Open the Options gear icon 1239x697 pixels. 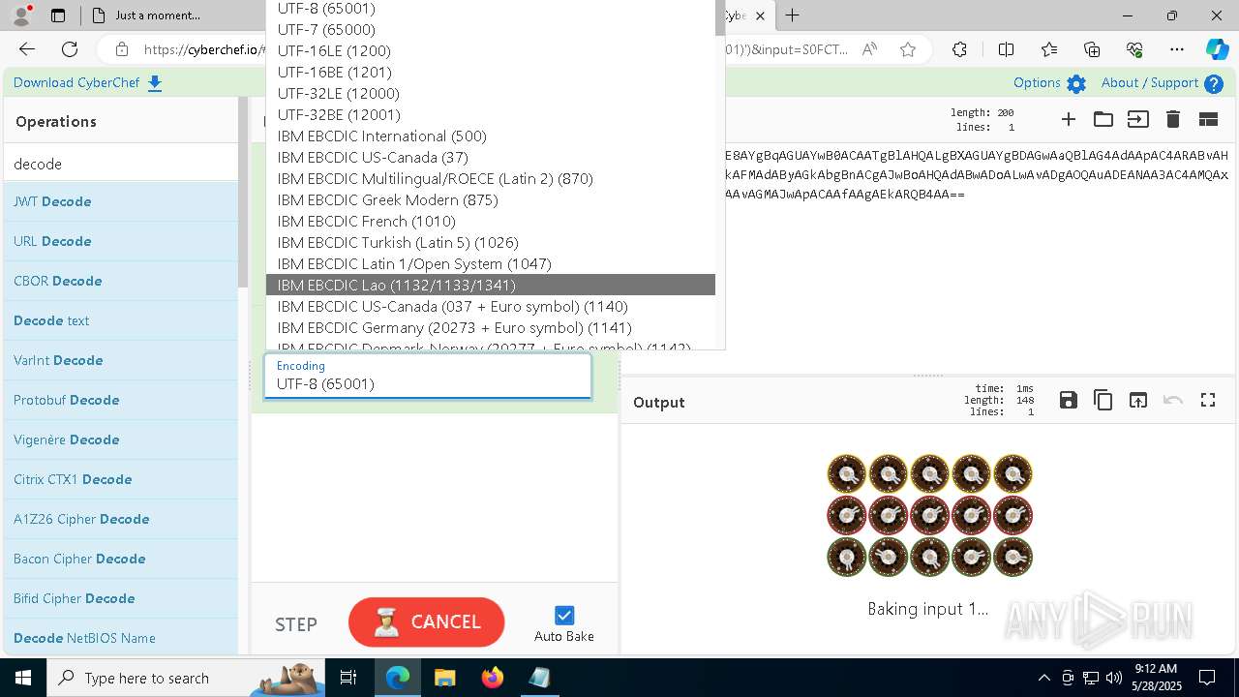coord(1076,83)
